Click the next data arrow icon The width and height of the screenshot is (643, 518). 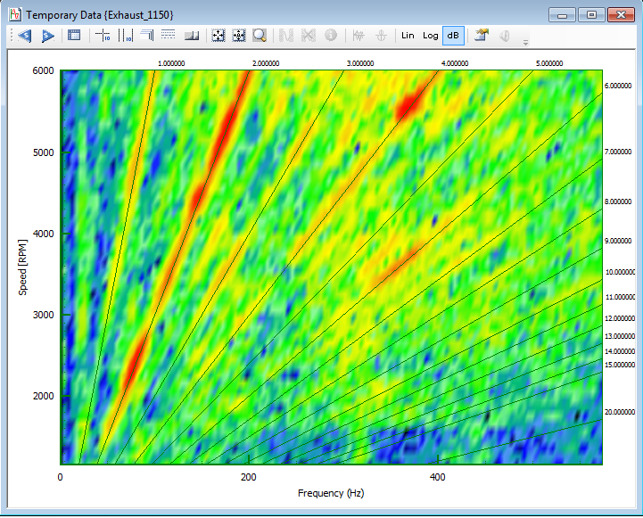pos(47,36)
